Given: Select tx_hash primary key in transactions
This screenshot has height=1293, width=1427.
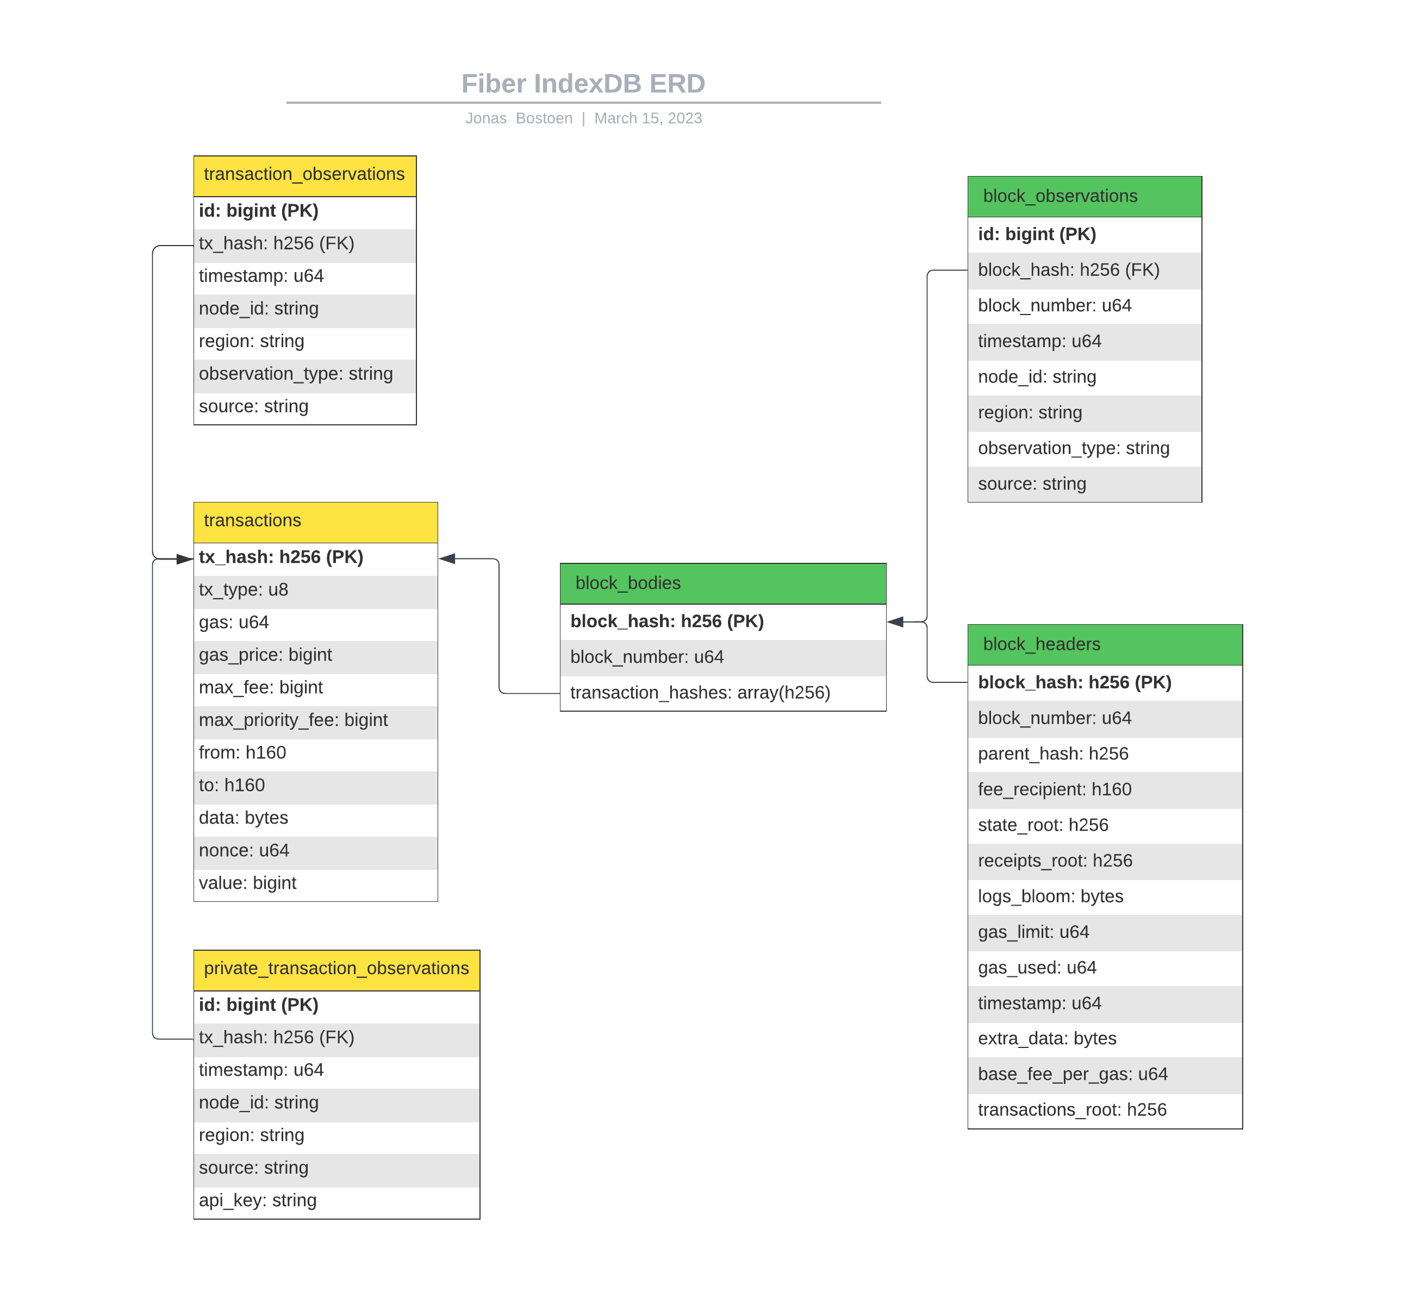Looking at the screenshot, I should (x=315, y=557).
